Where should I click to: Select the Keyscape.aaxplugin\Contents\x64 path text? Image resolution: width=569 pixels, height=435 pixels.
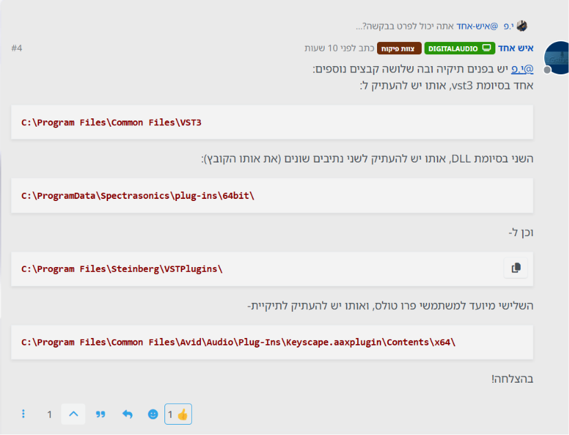click(238, 342)
